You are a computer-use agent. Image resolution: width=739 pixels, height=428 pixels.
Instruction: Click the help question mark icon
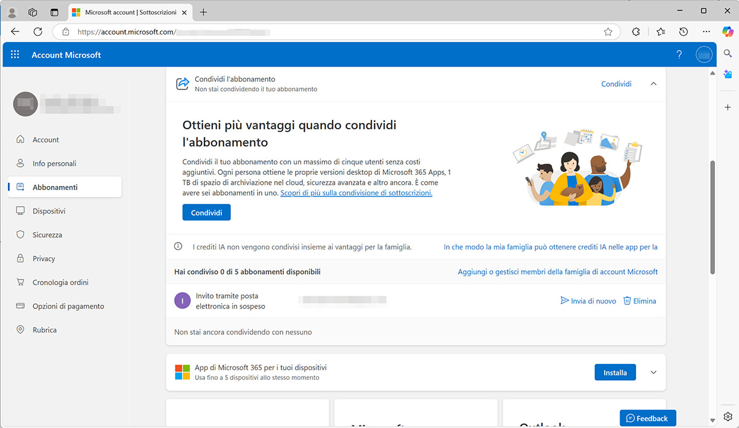[679, 54]
